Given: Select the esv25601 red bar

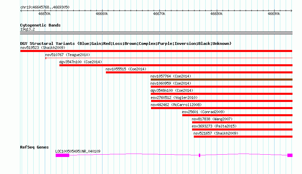Looking at the screenshot, I should 237,115.
